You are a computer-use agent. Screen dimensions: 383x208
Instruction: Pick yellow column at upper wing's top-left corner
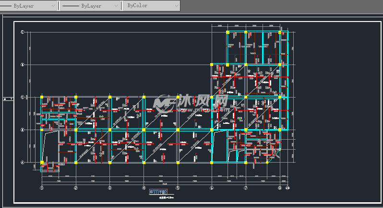(x=228, y=33)
